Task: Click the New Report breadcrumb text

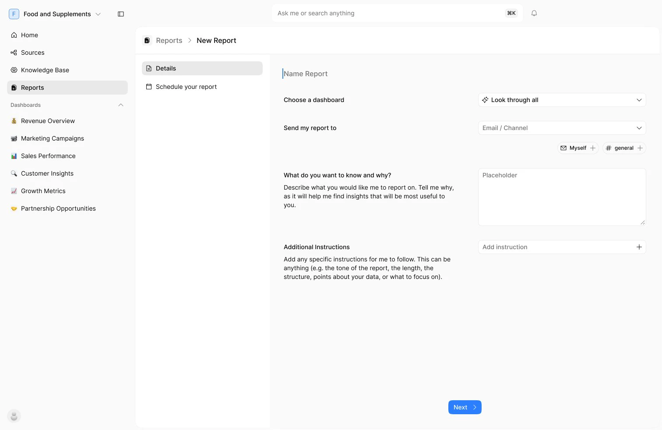Action: 216,40
